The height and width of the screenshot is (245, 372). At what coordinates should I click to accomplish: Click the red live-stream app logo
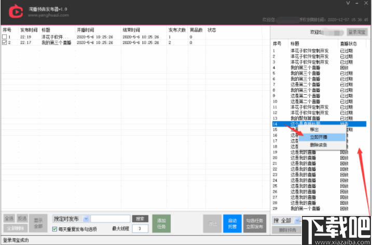tap(16, 11)
